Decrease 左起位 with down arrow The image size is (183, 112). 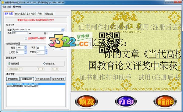coord(46,53)
